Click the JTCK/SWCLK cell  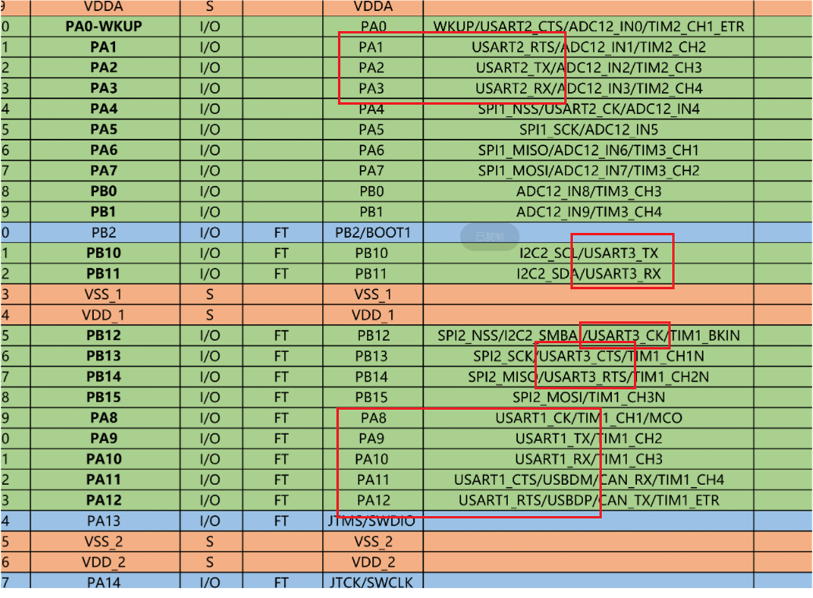(371, 582)
